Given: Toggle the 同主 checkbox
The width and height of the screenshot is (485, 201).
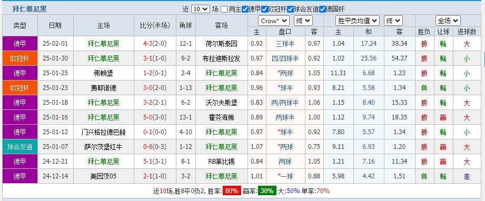Looking at the screenshot, I should coord(224,9).
